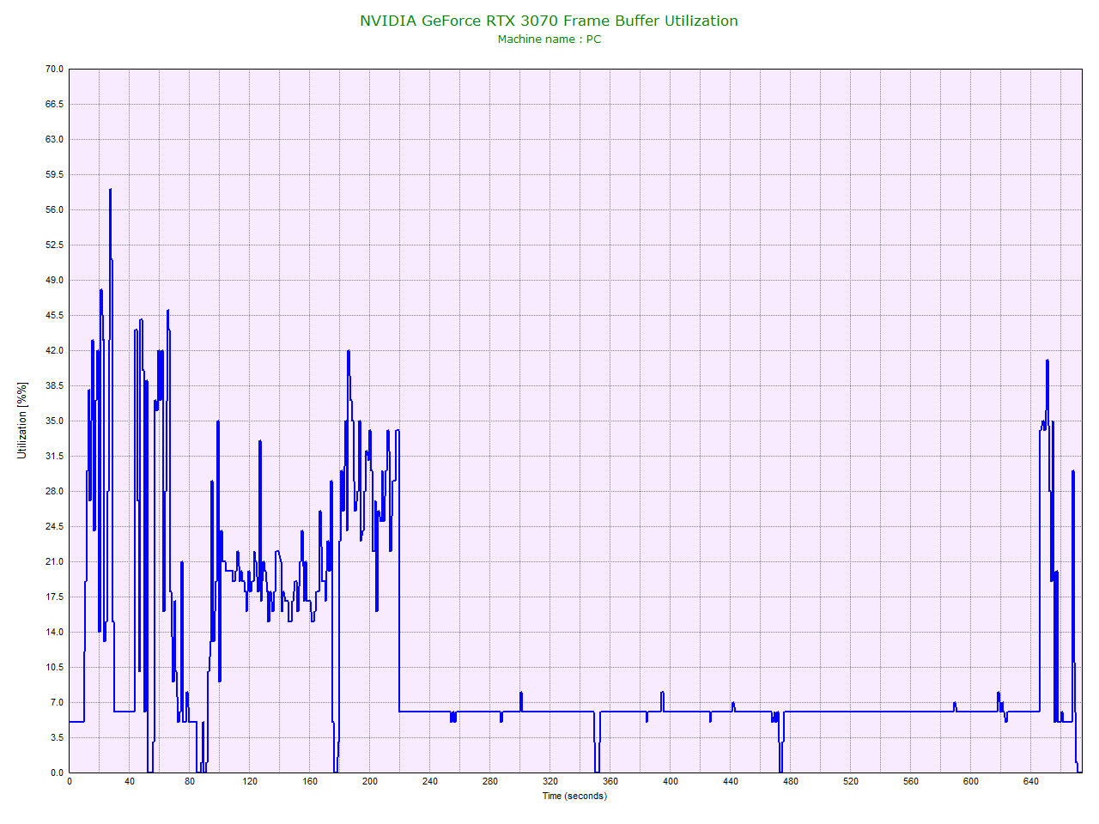Click the 560 tick on time axis
Screen dimensions: 1099x824
(911, 781)
